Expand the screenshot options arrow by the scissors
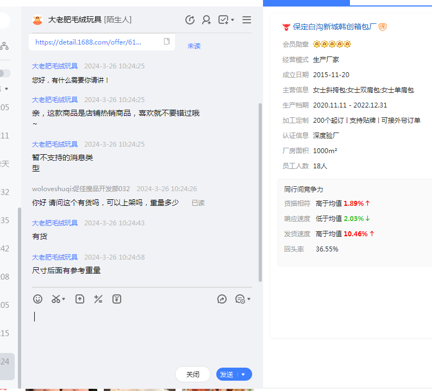 pyautogui.click(x=64, y=299)
